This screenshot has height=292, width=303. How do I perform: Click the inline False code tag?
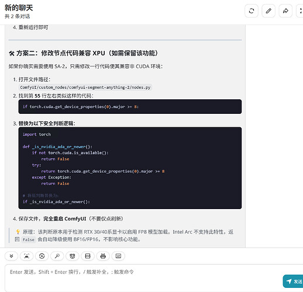29,239
